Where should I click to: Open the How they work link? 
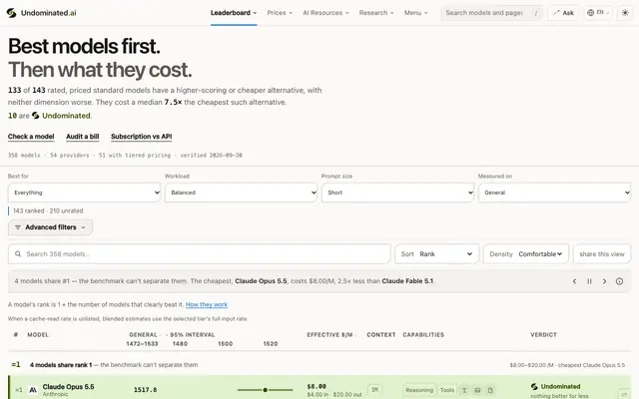207,304
